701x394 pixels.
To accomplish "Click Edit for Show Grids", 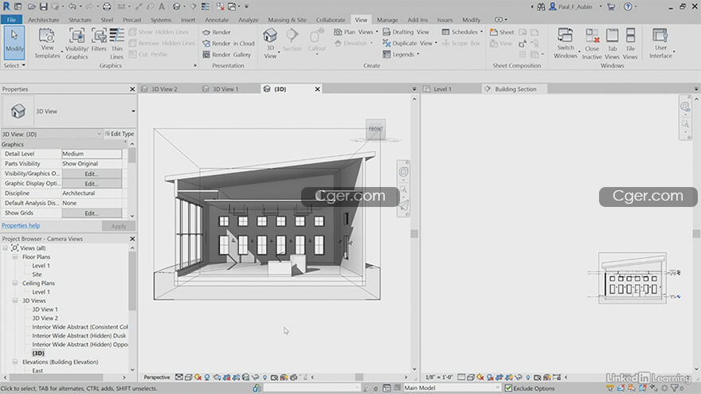I will 92,213.
